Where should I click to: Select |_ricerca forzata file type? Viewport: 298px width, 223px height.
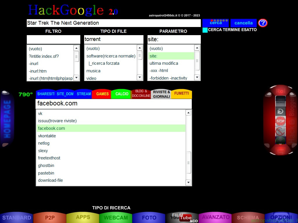(x=111, y=63)
